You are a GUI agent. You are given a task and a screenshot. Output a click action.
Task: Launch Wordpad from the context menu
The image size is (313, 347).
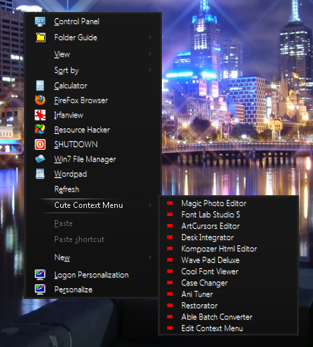93,174
